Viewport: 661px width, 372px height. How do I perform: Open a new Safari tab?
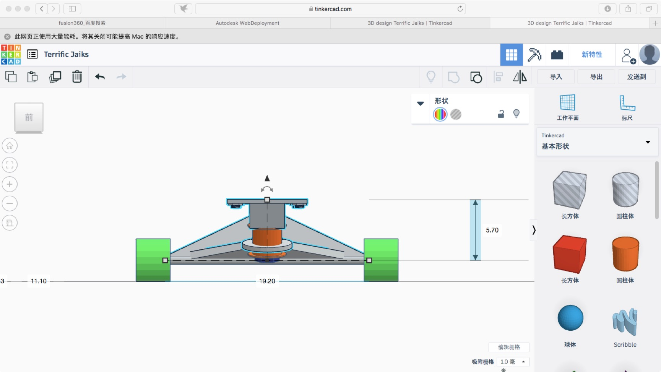(655, 23)
